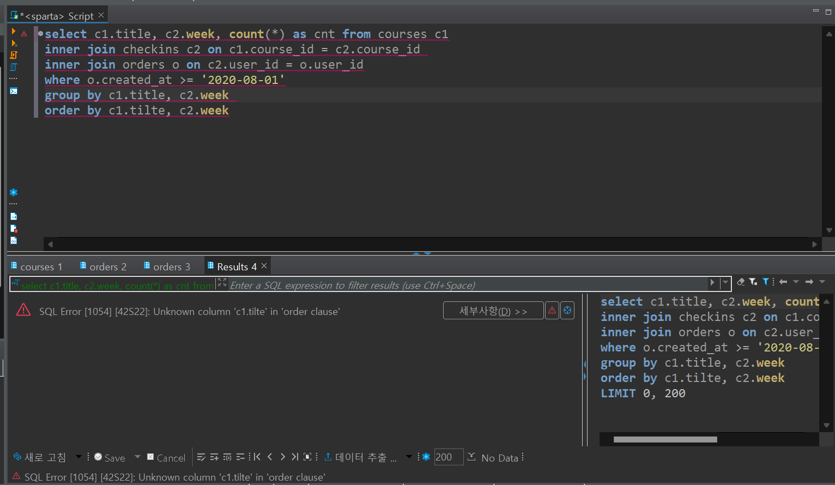Select the sparta Script editor tab
This screenshot has width=835, height=485.
(x=57, y=16)
